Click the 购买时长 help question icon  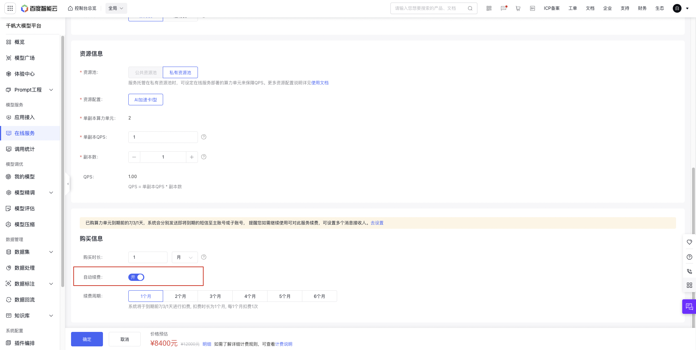click(204, 257)
